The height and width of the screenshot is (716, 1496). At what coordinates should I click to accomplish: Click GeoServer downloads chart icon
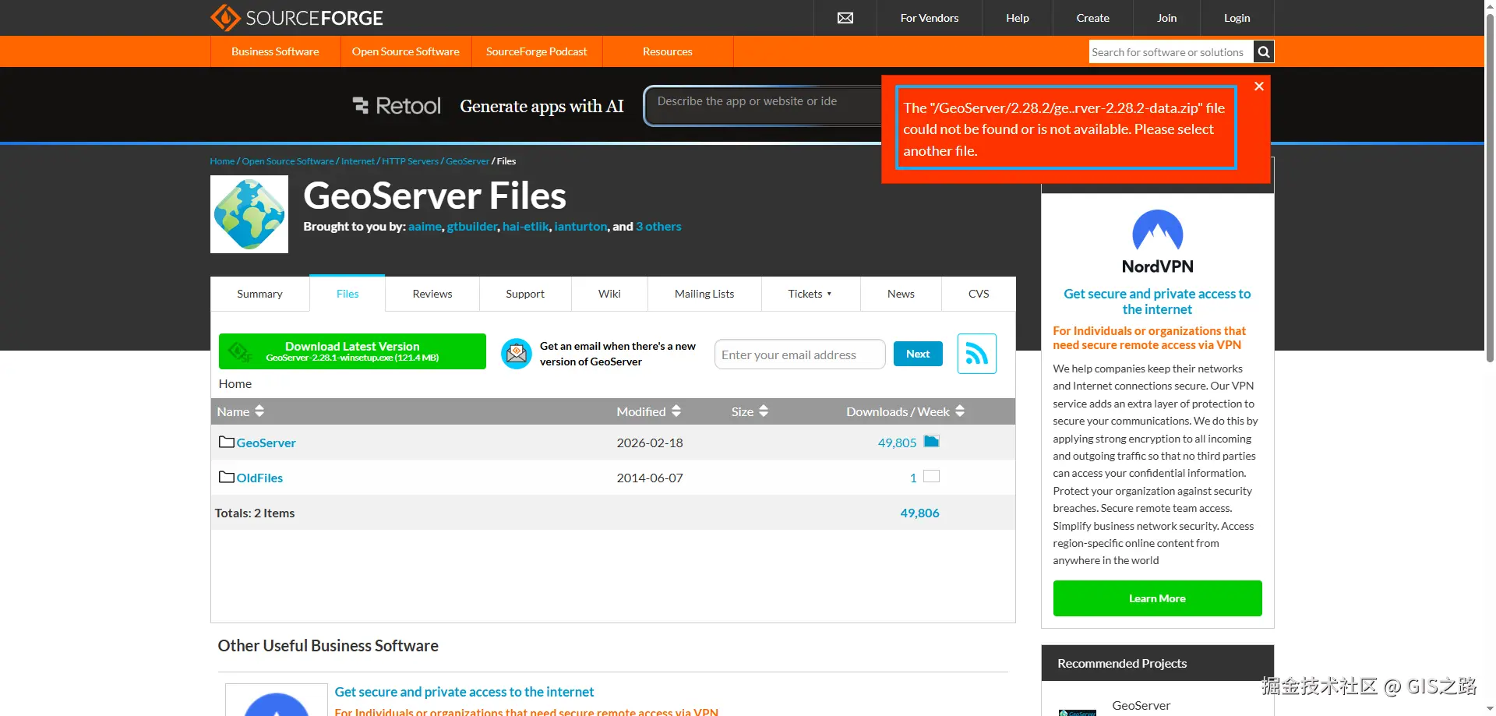(931, 441)
